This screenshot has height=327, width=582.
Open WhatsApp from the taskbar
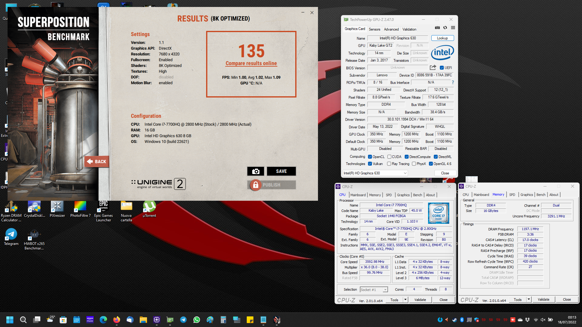pos(196,320)
